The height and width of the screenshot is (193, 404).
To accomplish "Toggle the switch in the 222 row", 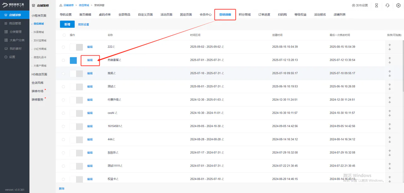I will (x=76, y=47).
